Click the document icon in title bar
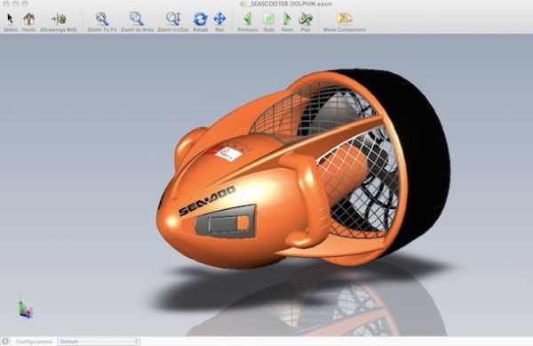The image size is (533, 346). pyautogui.click(x=243, y=4)
